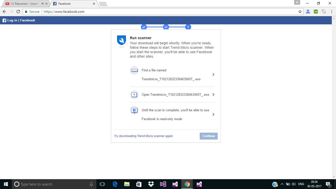Screen dimensions: 336x189
Task: Open the Windows Start menu
Action: click(x=6, y=184)
